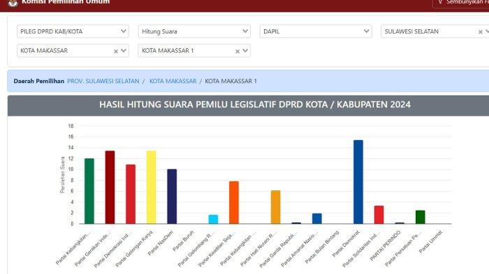Clear the KOTA MAKASSAR selection
The image size is (489, 274).
tap(116, 52)
